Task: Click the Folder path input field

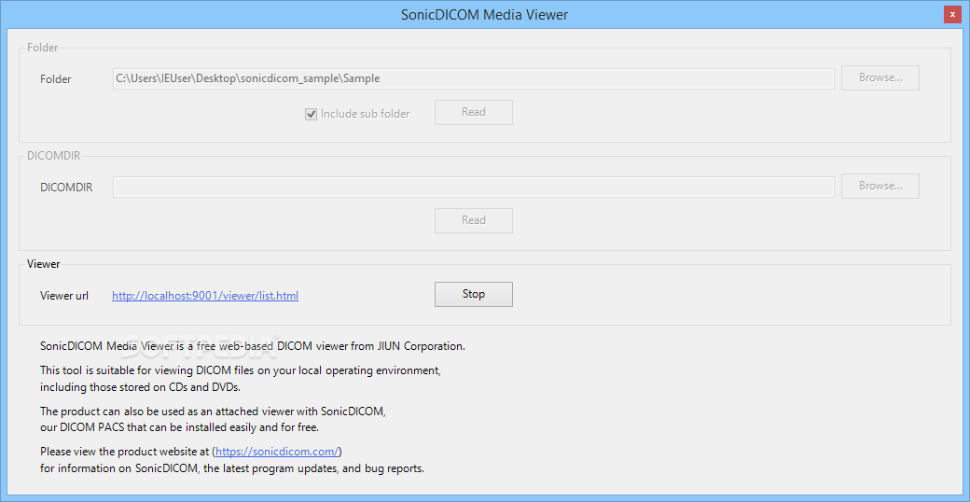Action: [x=473, y=78]
